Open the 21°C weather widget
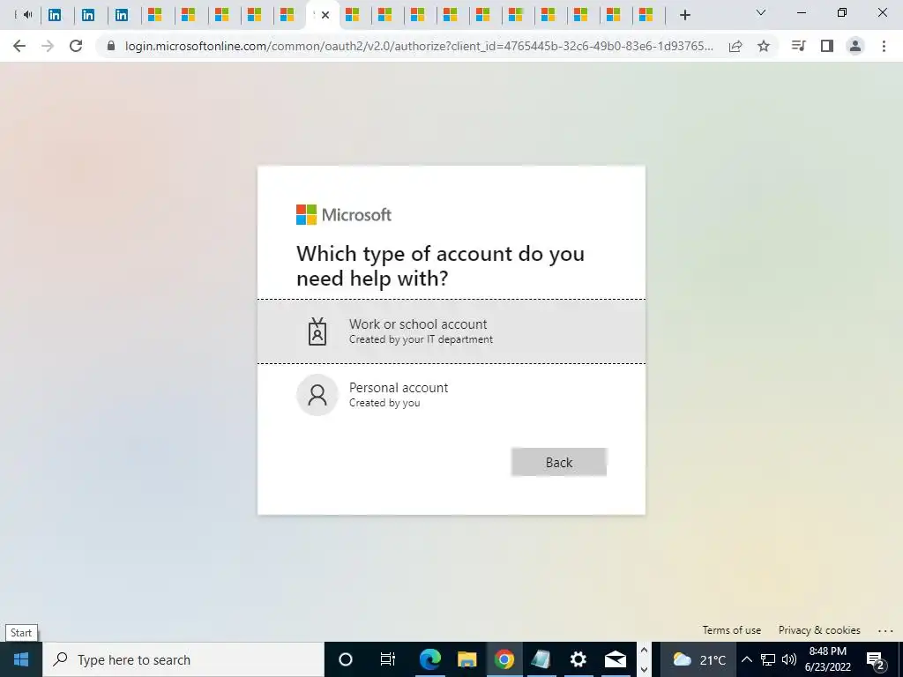 point(698,659)
